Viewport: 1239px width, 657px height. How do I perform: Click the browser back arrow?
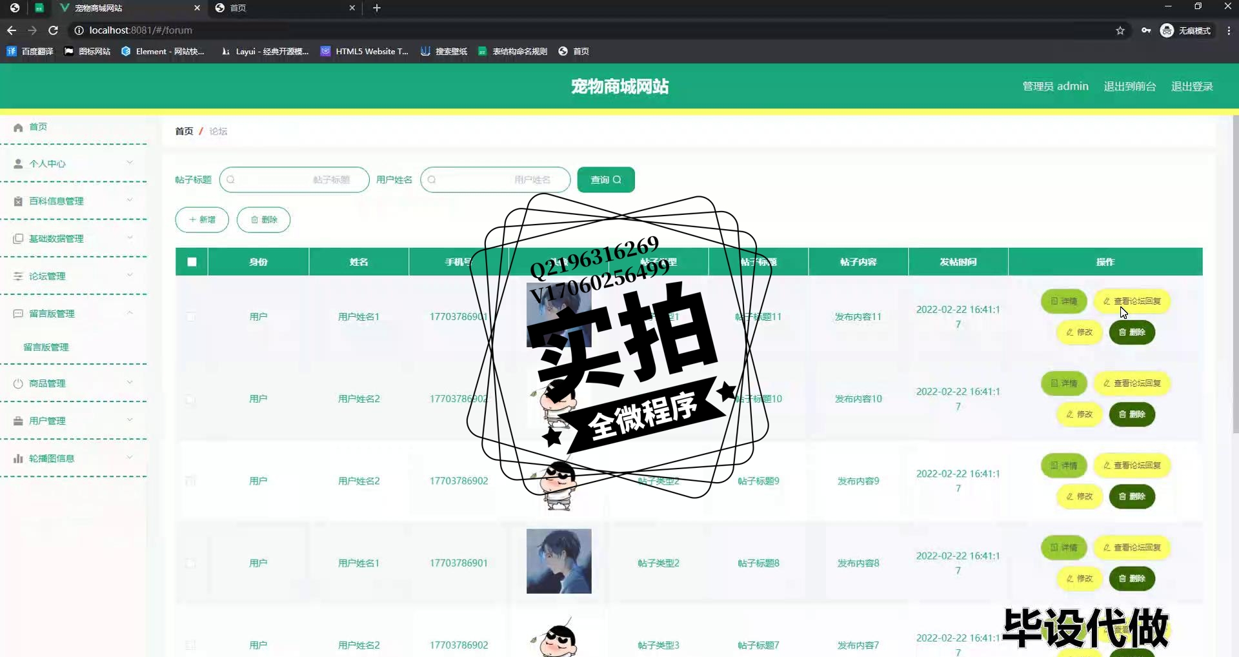pos(12,30)
